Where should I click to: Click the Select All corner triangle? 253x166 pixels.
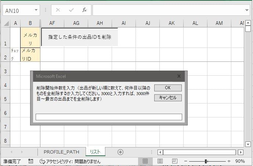click(6, 23)
